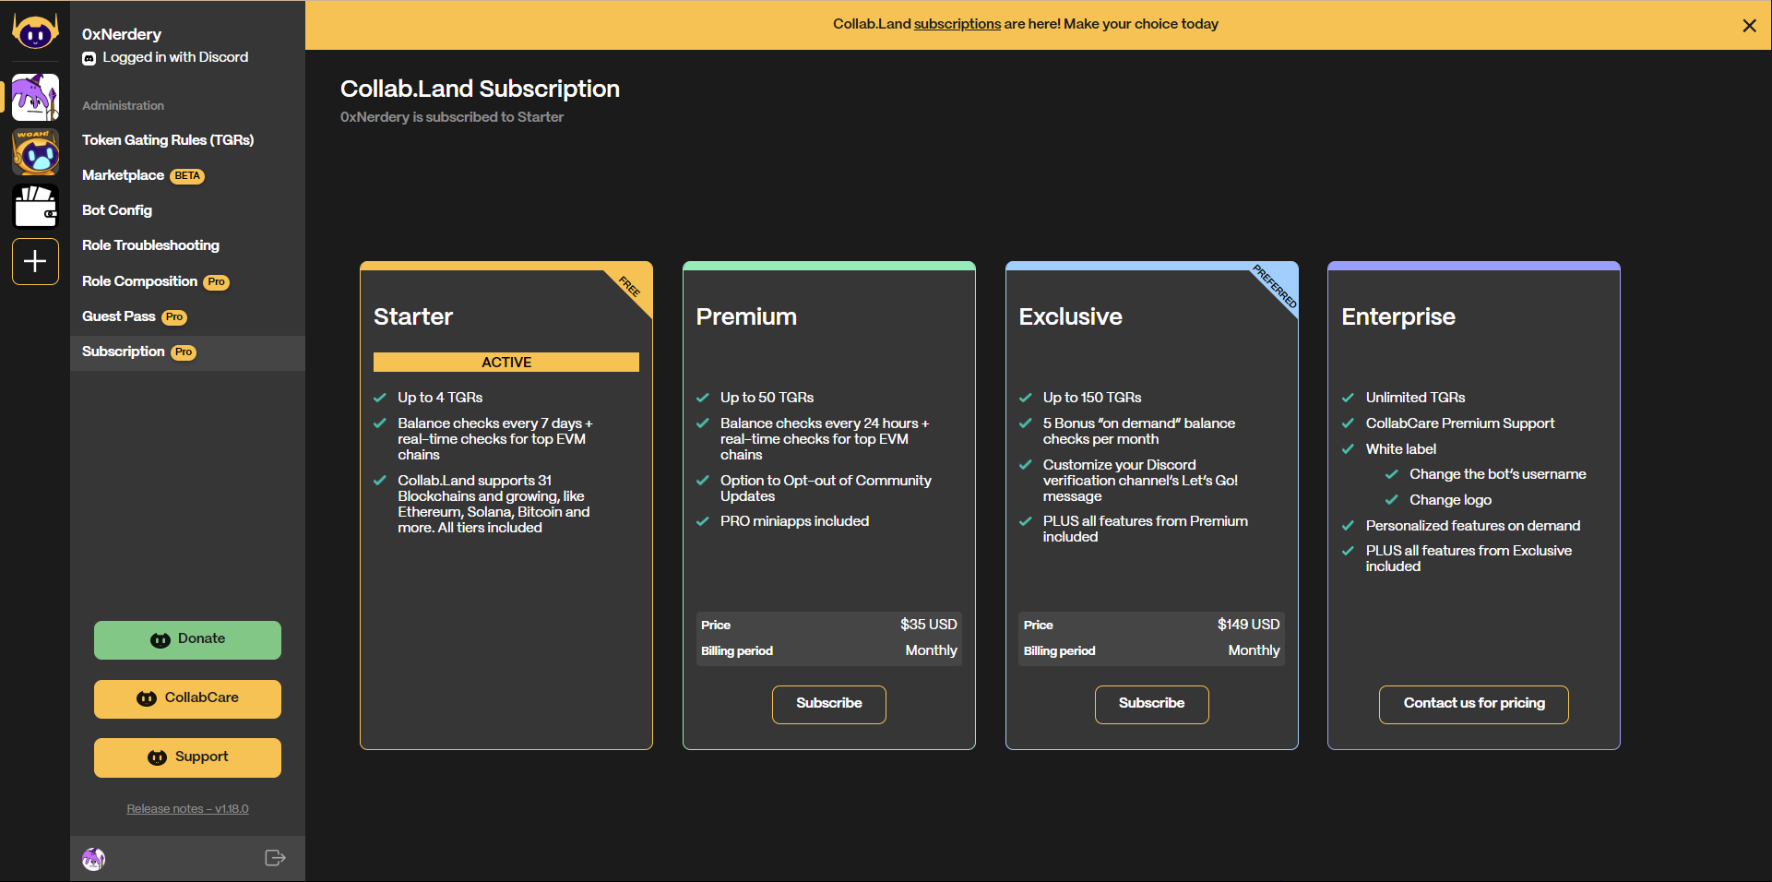Select the white wallet server icon

click(35, 206)
